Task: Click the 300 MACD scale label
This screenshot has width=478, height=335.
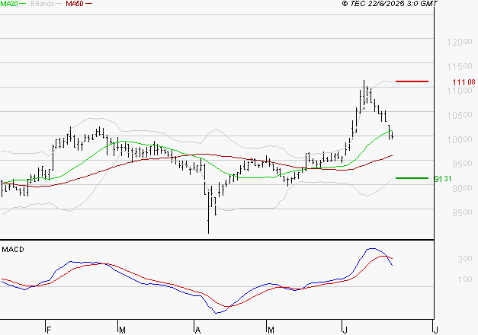Action: [x=465, y=259]
